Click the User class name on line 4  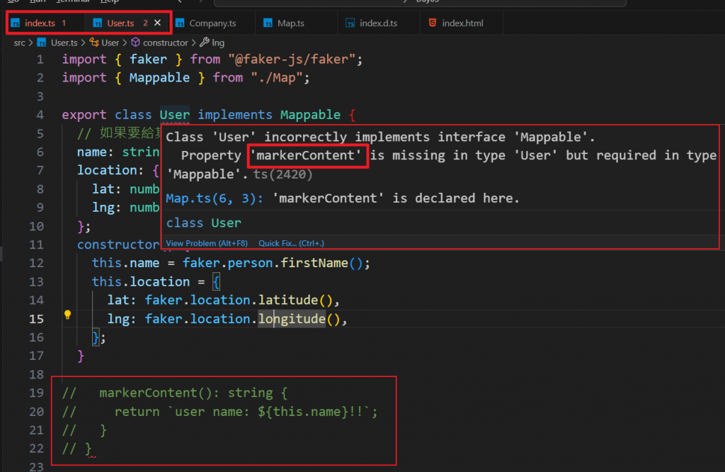pyautogui.click(x=175, y=114)
